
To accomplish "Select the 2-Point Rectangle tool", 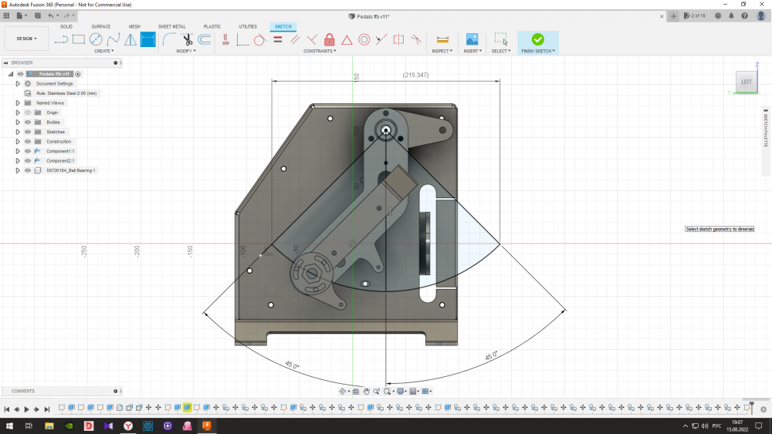I will click(79, 39).
